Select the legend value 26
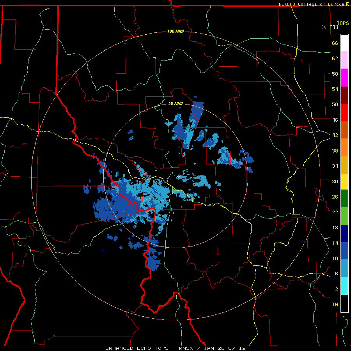 pyautogui.click(x=335, y=197)
